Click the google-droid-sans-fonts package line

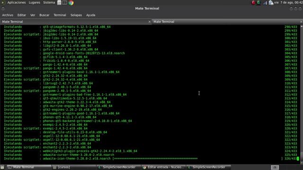tap(84, 53)
